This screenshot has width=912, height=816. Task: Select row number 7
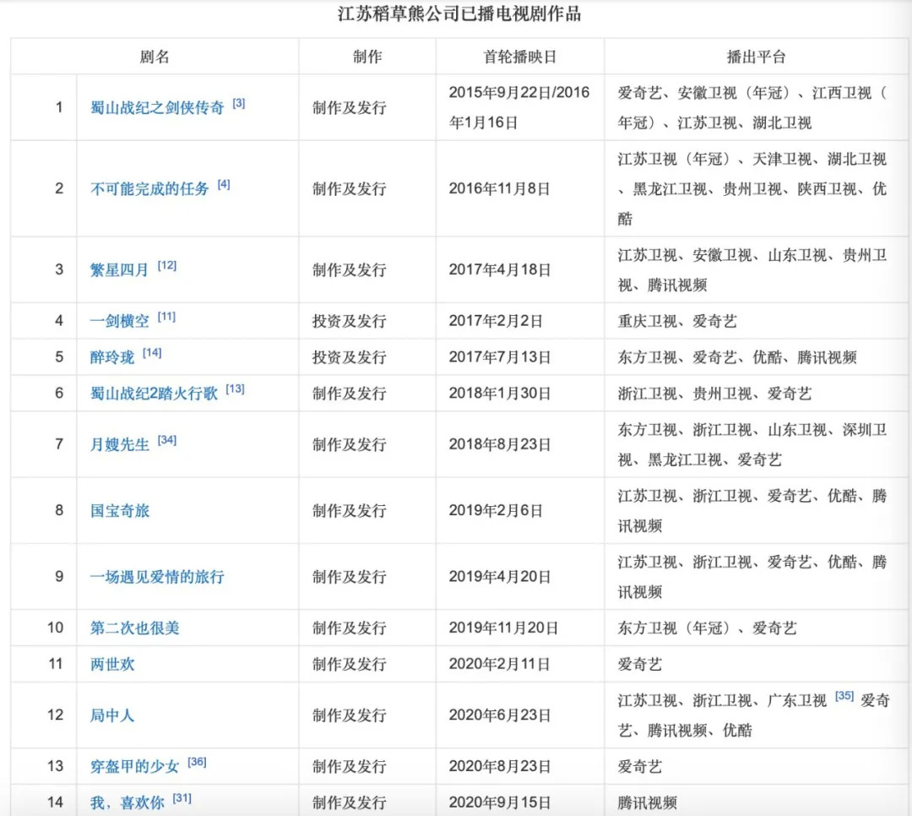pos(59,444)
